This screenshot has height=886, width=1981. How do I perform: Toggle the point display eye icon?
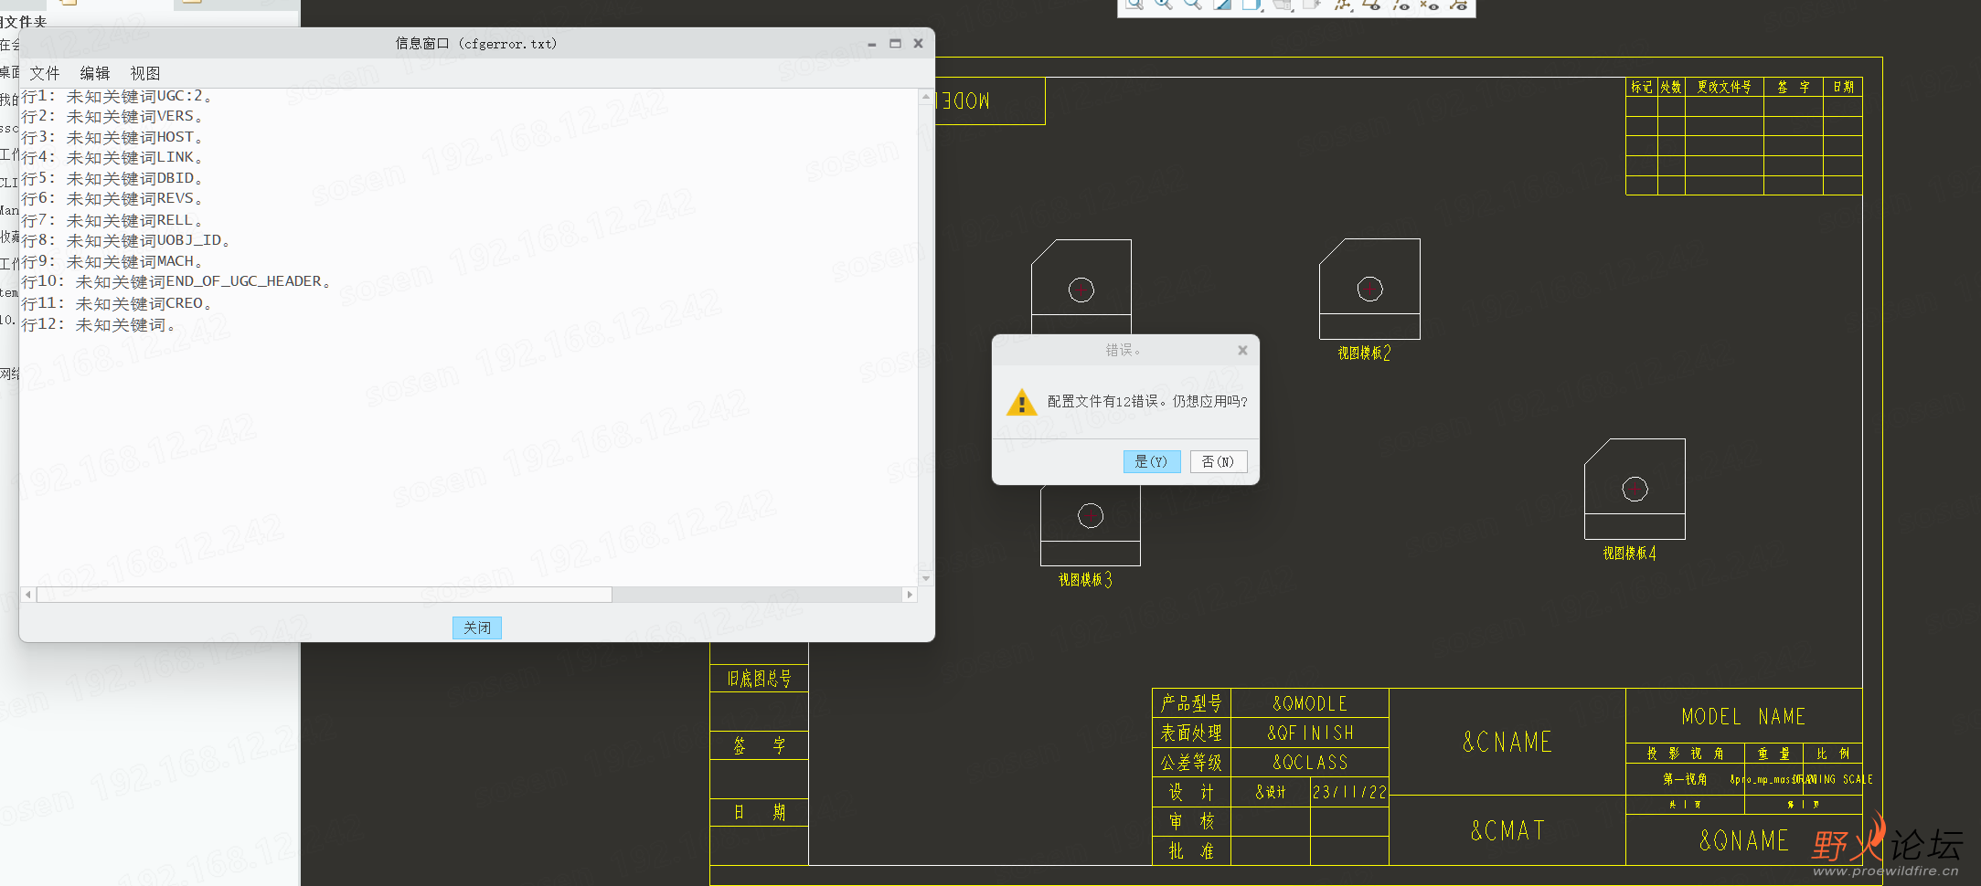click(1429, 4)
